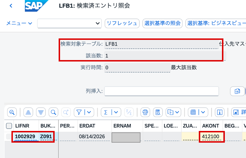The width and height of the screenshot is (246, 158).
Task: Click the Total sigma icon
Action: click(x=106, y=112)
